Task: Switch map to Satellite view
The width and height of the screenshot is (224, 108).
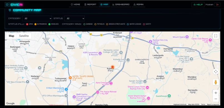Action: 24,36
